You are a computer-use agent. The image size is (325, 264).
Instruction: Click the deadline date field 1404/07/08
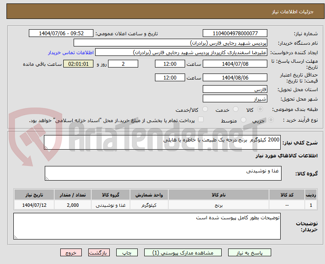click(235, 64)
